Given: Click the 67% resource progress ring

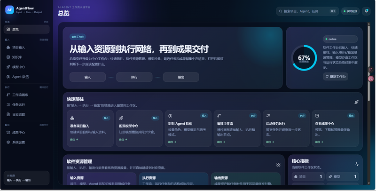Looking at the screenshot, I should click(304, 58).
